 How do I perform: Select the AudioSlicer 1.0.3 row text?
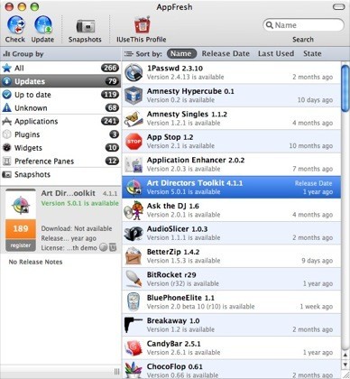point(177,229)
